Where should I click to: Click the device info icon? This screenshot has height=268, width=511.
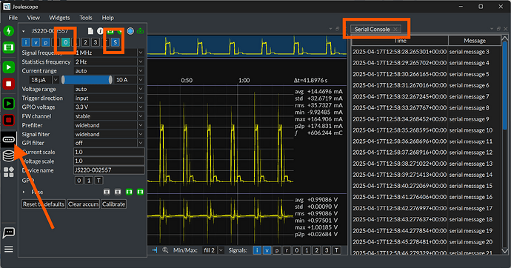tap(100, 31)
